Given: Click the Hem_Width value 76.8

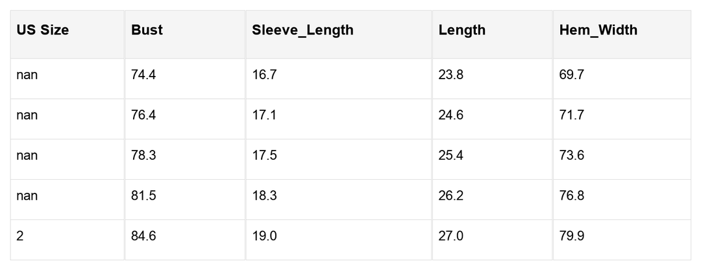Looking at the screenshot, I should pyautogui.click(x=571, y=196).
